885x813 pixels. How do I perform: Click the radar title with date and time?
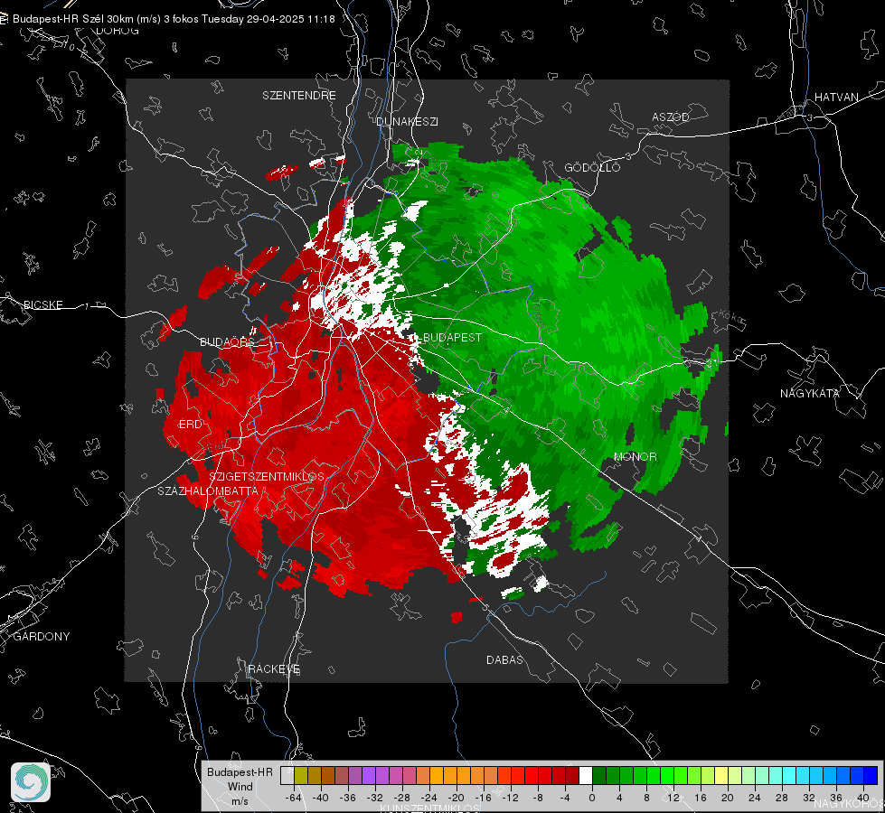[174, 19]
